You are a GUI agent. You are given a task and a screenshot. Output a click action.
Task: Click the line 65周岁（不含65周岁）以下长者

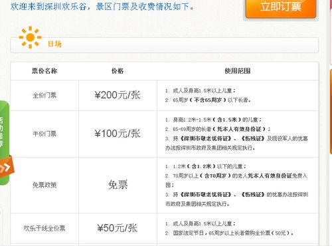208,100
